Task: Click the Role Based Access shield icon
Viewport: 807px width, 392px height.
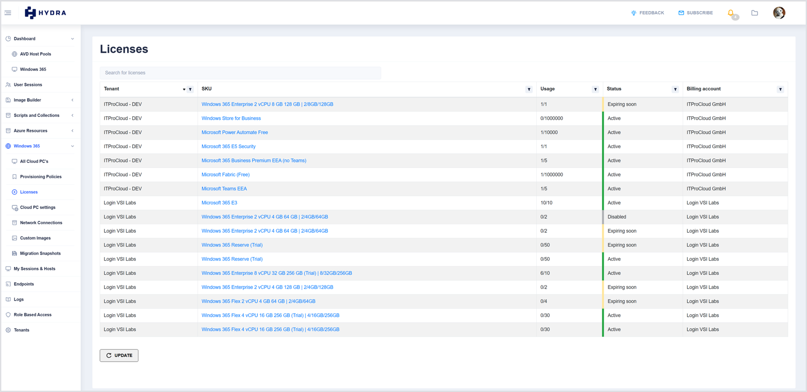Action: pyautogui.click(x=8, y=315)
